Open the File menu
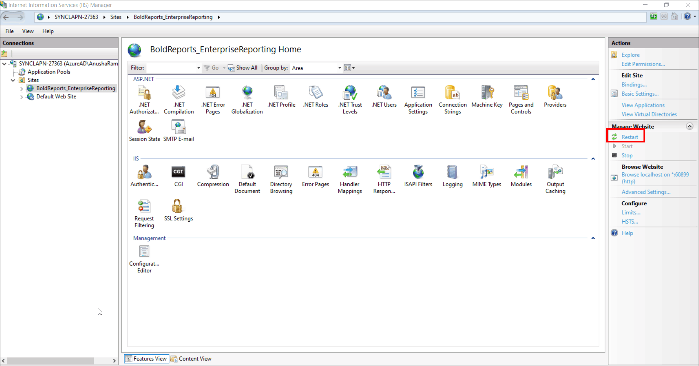Viewport: 699px width, 366px height. (9, 31)
